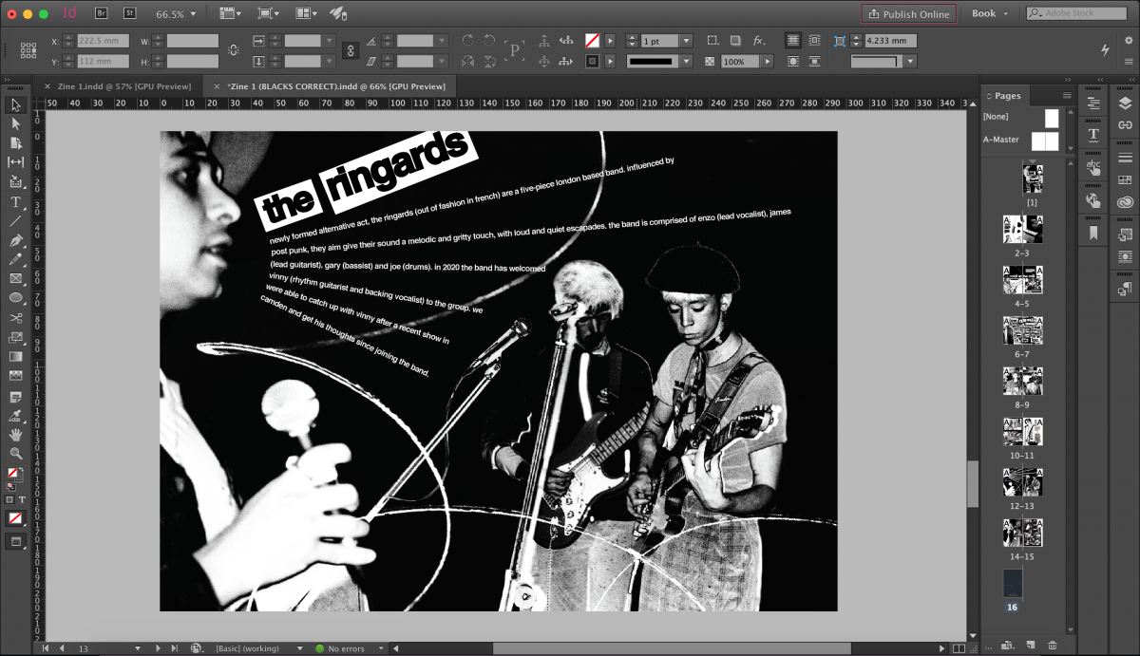Click the GPU performance rocket icon
This screenshot has width=1140, height=656.
click(x=337, y=13)
